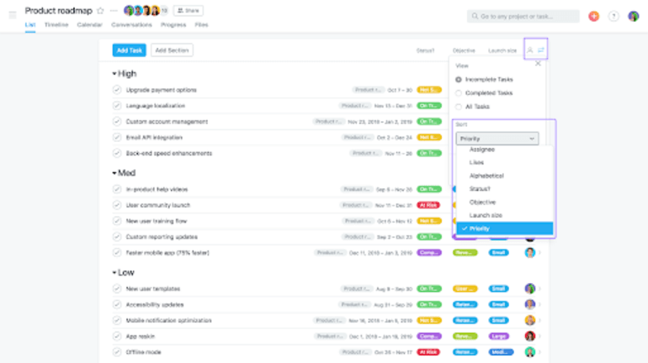Open the project's three-dot more menu
Image resolution: width=648 pixels, height=363 pixels.
tap(114, 11)
